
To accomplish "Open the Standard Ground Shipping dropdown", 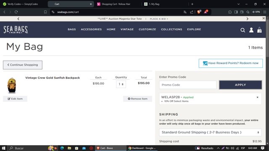I will tap(210, 133).
